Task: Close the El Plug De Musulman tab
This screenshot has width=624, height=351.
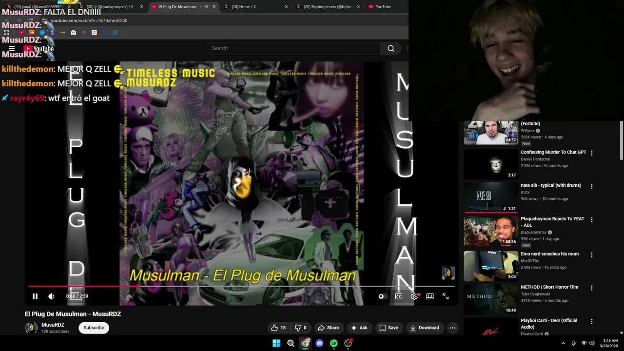Action: click(x=214, y=7)
